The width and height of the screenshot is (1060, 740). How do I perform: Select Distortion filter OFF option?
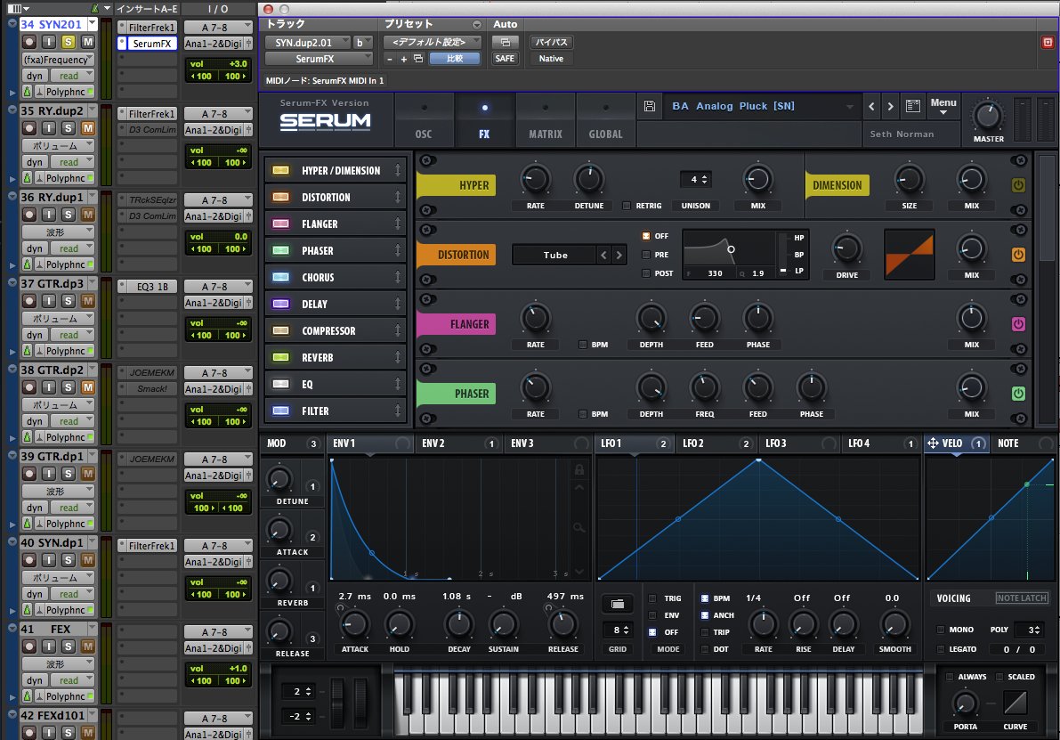(645, 236)
